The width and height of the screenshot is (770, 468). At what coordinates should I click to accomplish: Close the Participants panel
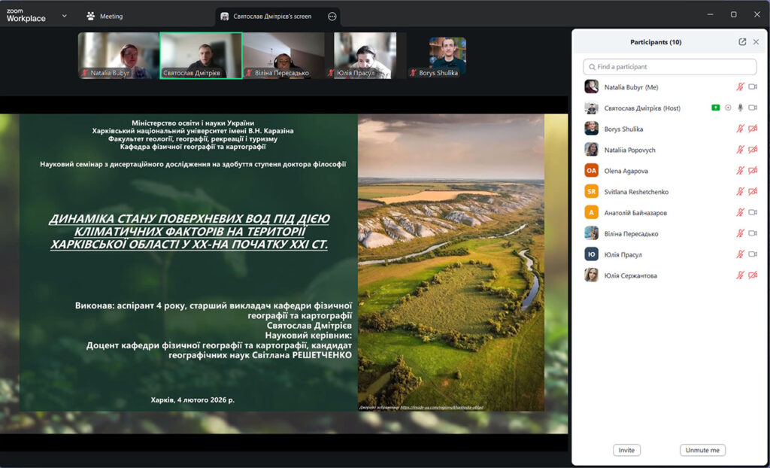coord(756,42)
